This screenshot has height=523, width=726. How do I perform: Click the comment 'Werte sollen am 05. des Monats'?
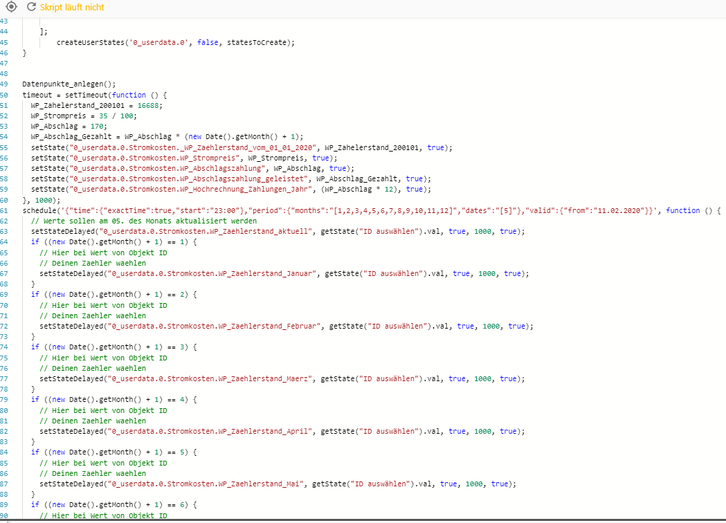[143, 221]
